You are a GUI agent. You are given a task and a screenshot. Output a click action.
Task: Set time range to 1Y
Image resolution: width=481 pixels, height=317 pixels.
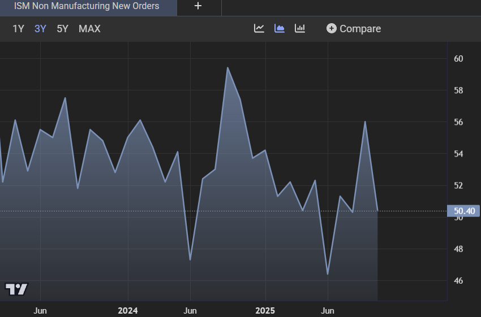click(x=18, y=29)
